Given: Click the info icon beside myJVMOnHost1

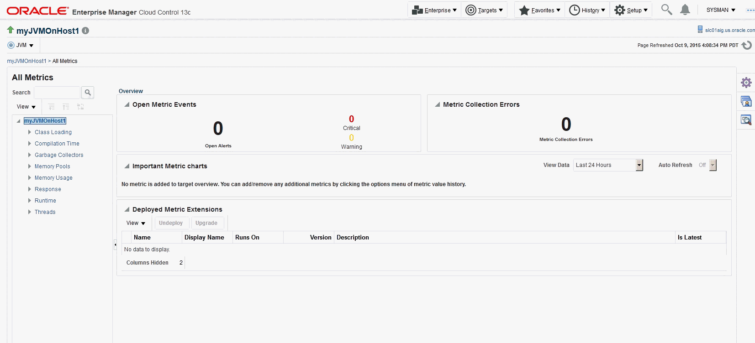Looking at the screenshot, I should (85, 31).
